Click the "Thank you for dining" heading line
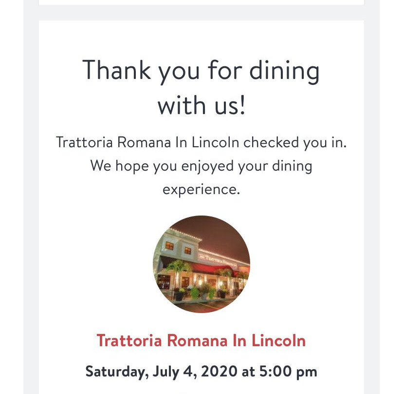Viewport: 403px width, 394px height. [201, 70]
